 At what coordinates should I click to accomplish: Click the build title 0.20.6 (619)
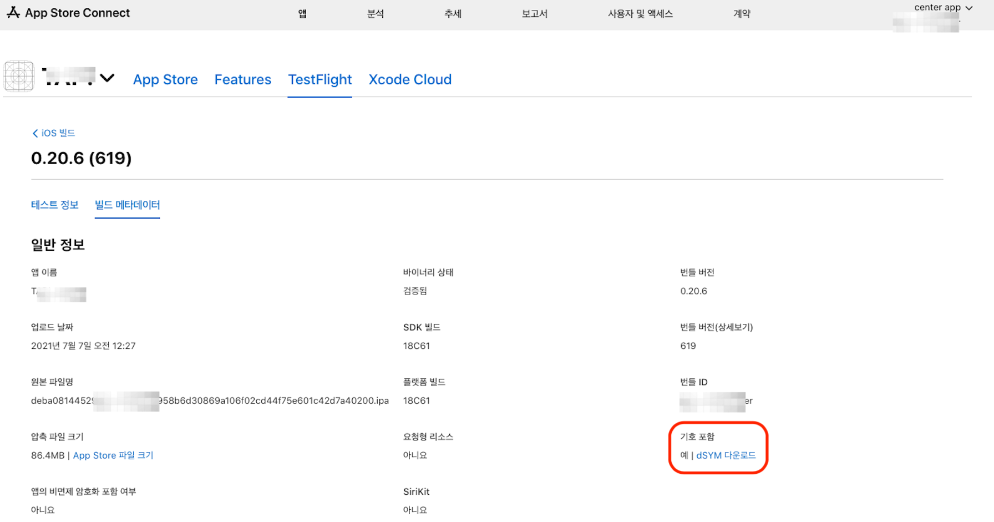coord(82,158)
